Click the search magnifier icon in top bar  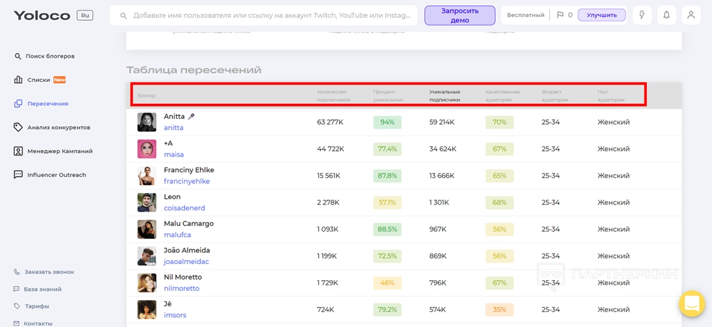tap(123, 16)
